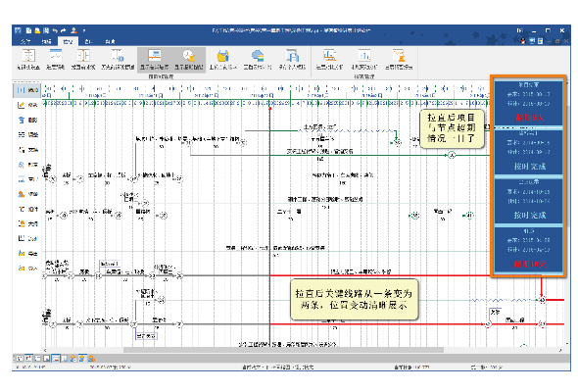Click the undo arrow in quick toolbar

(x=55, y=30)
